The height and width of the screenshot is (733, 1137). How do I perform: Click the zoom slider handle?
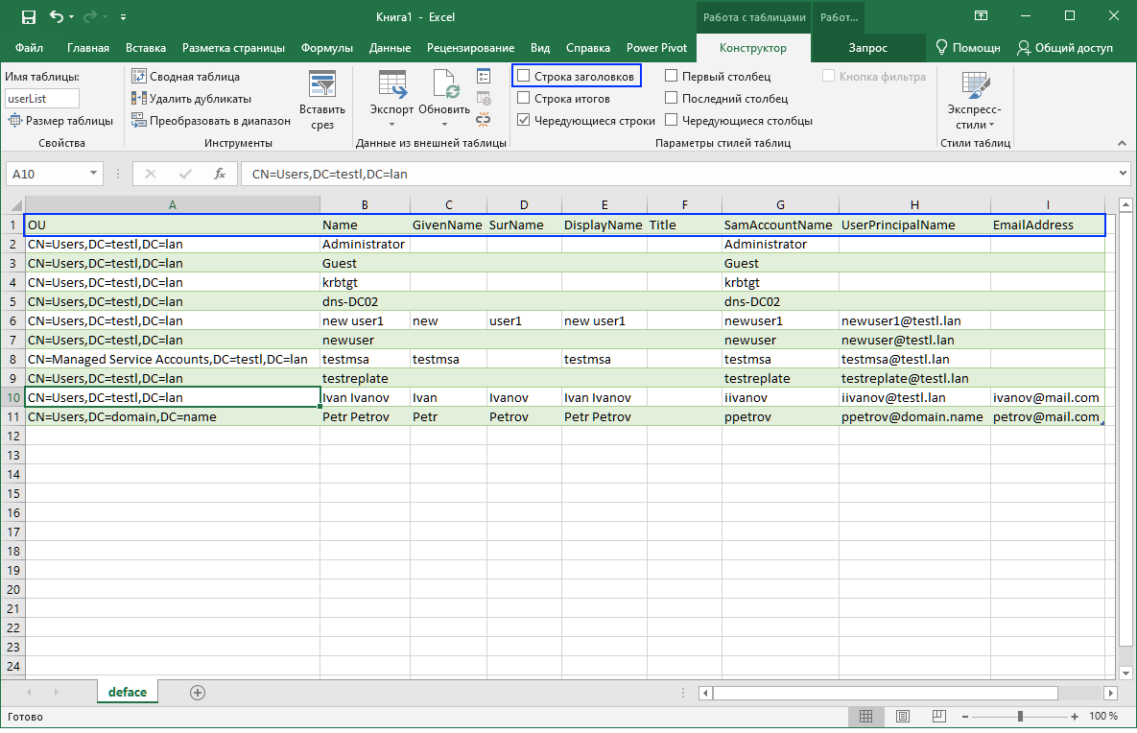[x=1020, y=717]
